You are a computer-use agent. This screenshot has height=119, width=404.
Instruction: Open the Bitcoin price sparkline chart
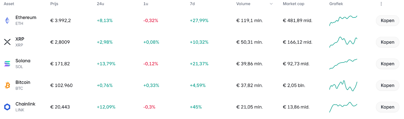(343, 86)
